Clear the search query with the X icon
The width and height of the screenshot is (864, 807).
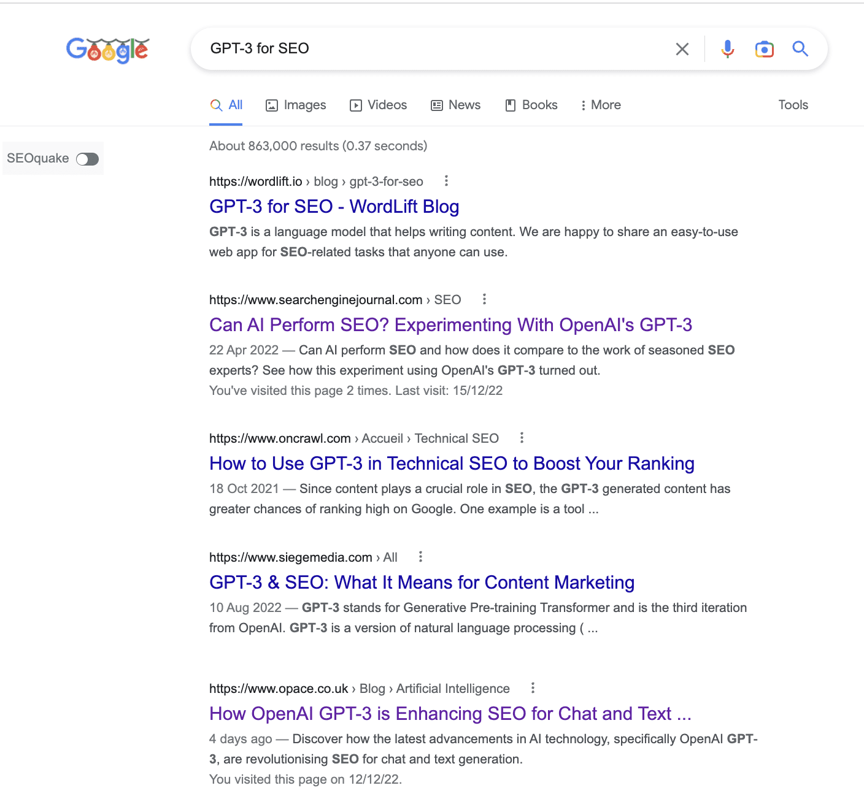[682, 48]
